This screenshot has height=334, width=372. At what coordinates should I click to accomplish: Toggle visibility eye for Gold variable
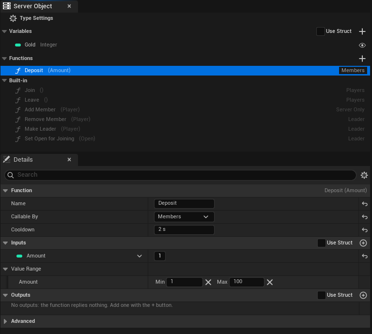pyautogui.click(x=362, y=45)
